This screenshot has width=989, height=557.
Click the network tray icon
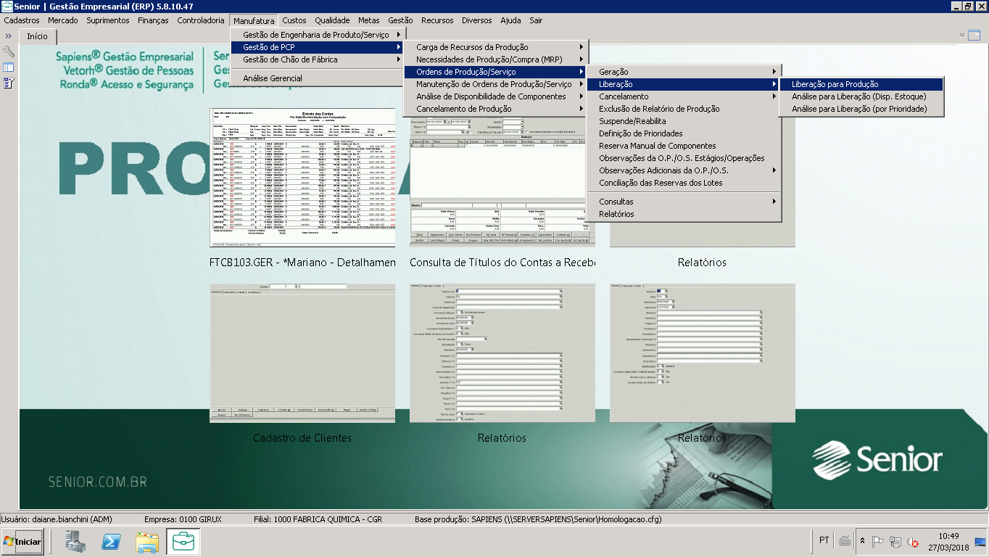[x=896, y=541]
